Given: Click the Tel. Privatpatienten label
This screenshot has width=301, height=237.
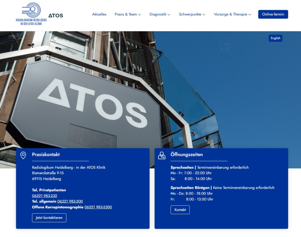Looking at the screenshot, I should (49, 190).
